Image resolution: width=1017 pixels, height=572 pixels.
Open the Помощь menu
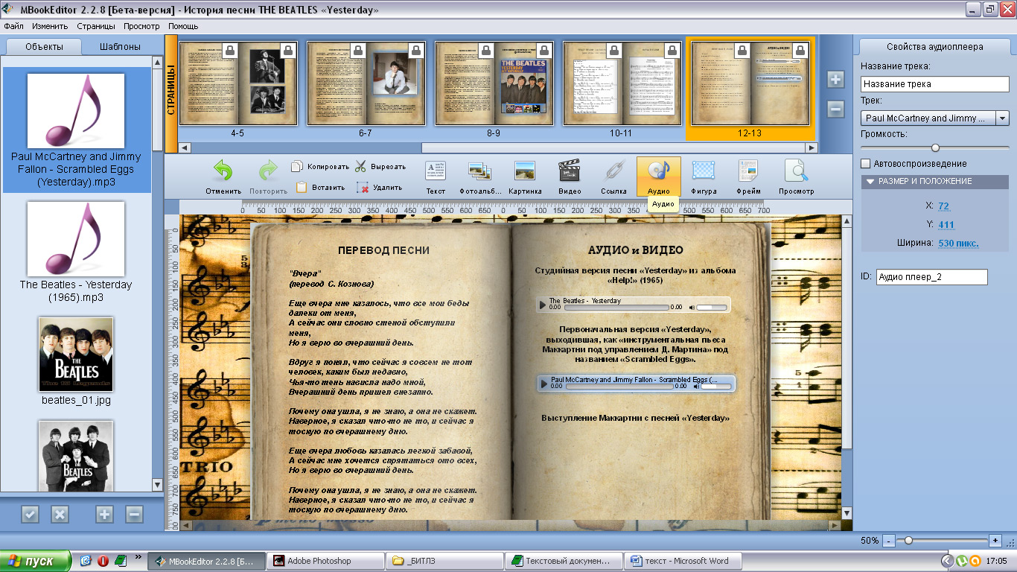[x=183, y=26]
